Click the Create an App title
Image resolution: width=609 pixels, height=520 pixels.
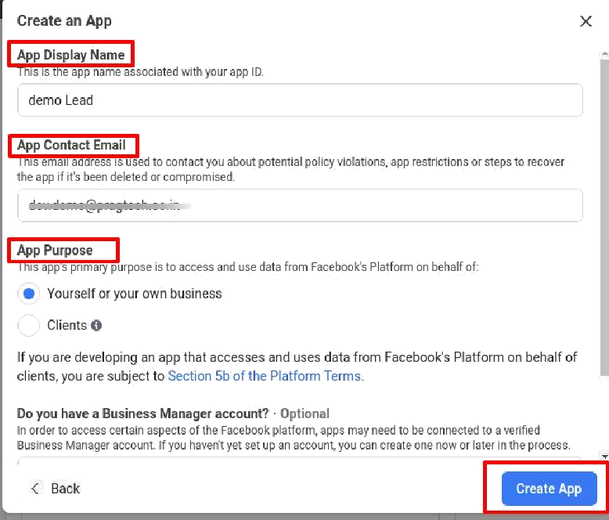tap(64, 21)
